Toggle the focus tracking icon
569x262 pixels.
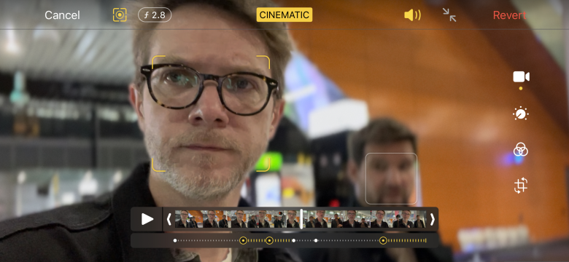click(120, 15)
